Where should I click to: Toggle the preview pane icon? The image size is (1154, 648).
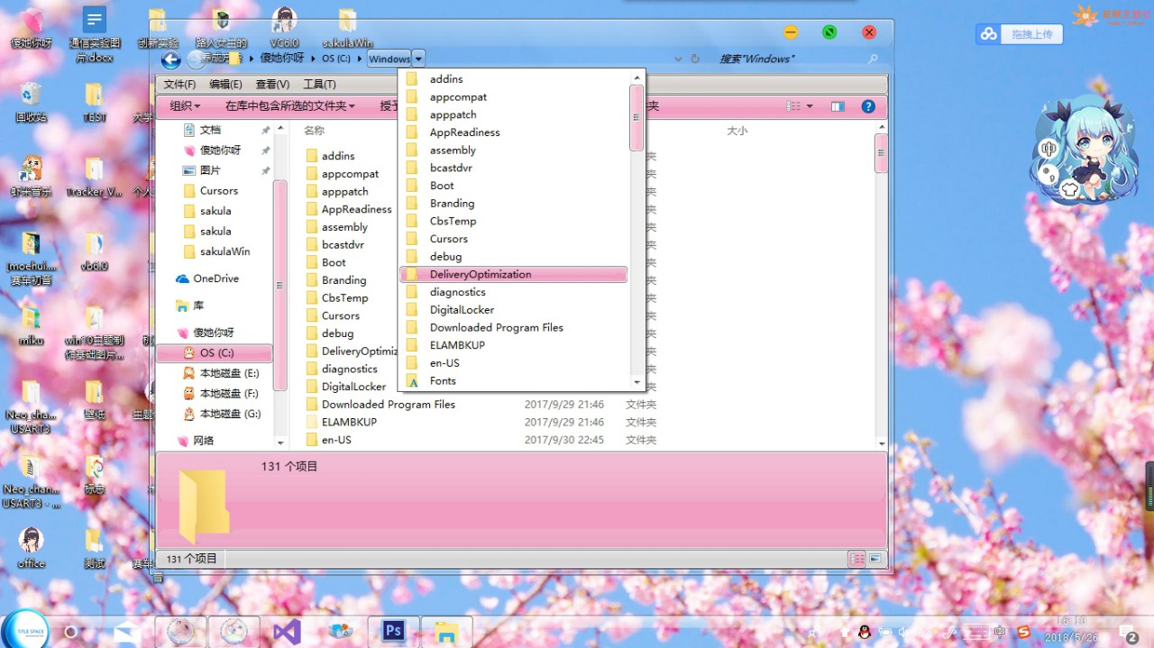coord(838,106)
